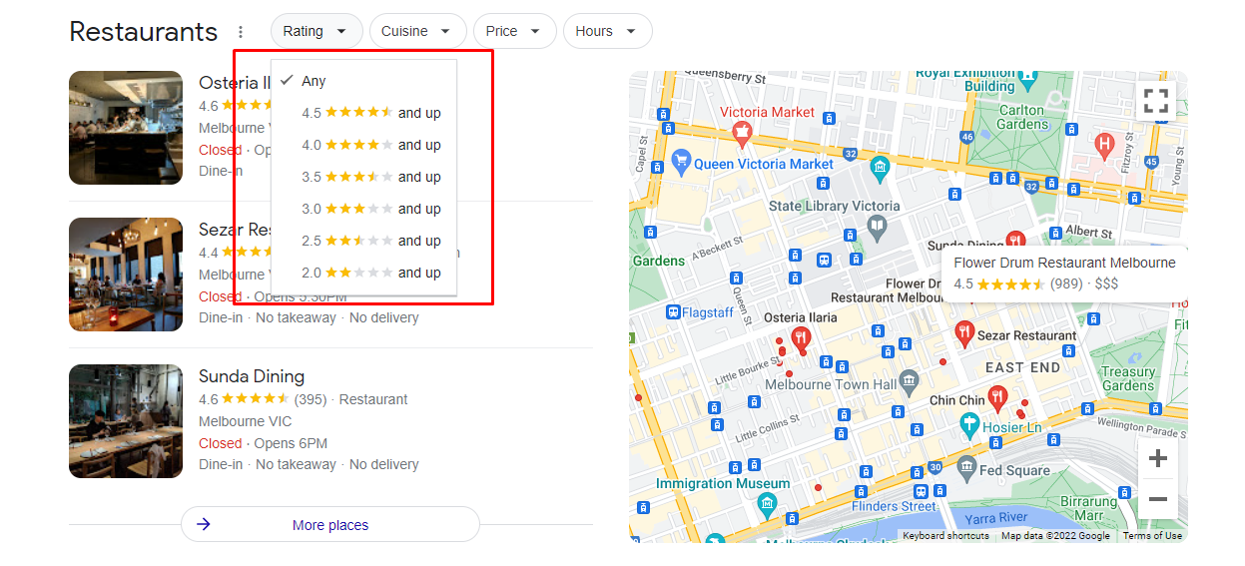Open the Sunda Dining listing title
Image resolution: width=1245 pixels, height=566 pixels.
pos(252,376)
